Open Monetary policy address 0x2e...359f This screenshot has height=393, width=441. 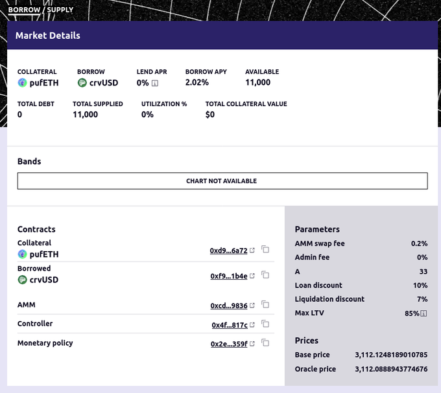tap(229, 344)
